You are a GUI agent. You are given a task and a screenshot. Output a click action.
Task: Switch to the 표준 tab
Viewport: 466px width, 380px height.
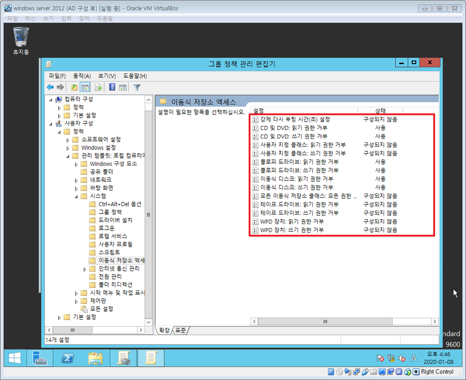pos(180,330)
